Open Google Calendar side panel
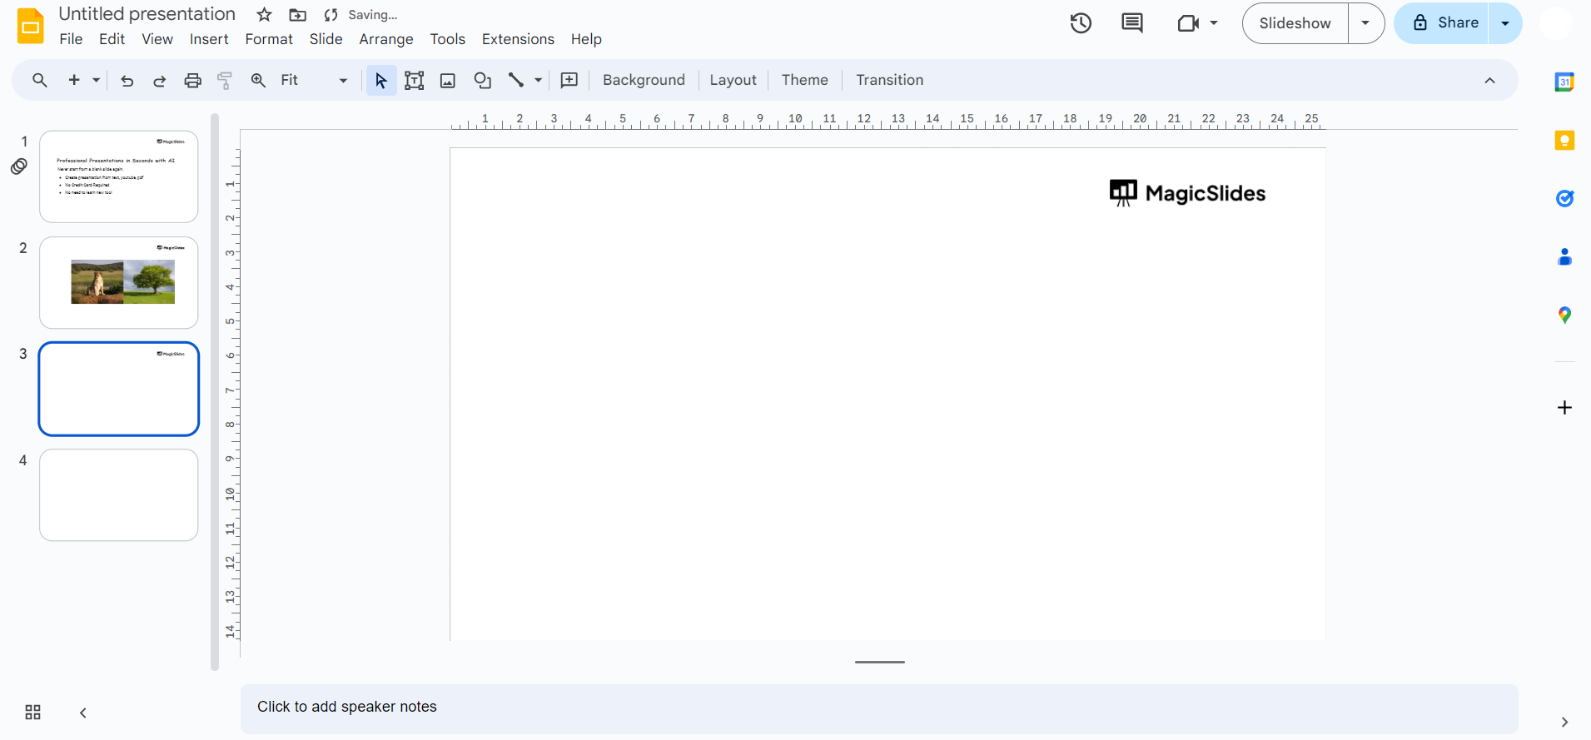Viewport: 1591px width, 740px height. pos(1564,82)
